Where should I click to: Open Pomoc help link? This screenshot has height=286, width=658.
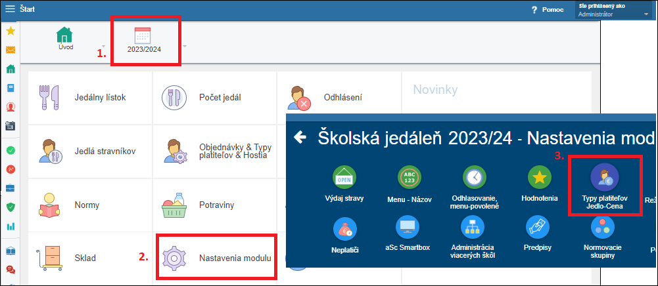[x=553, y=10]
